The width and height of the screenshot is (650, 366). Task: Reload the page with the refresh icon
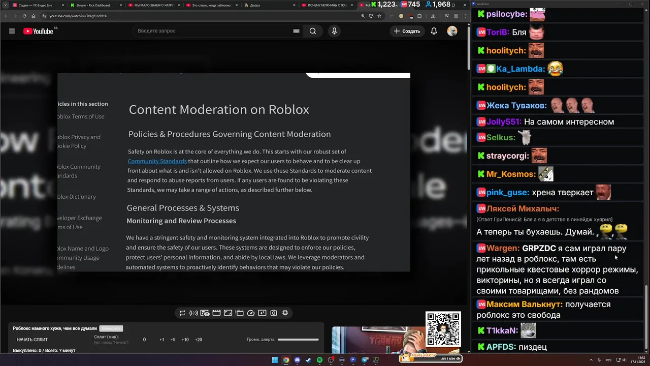pyautogui.click(x=24, y=16)
